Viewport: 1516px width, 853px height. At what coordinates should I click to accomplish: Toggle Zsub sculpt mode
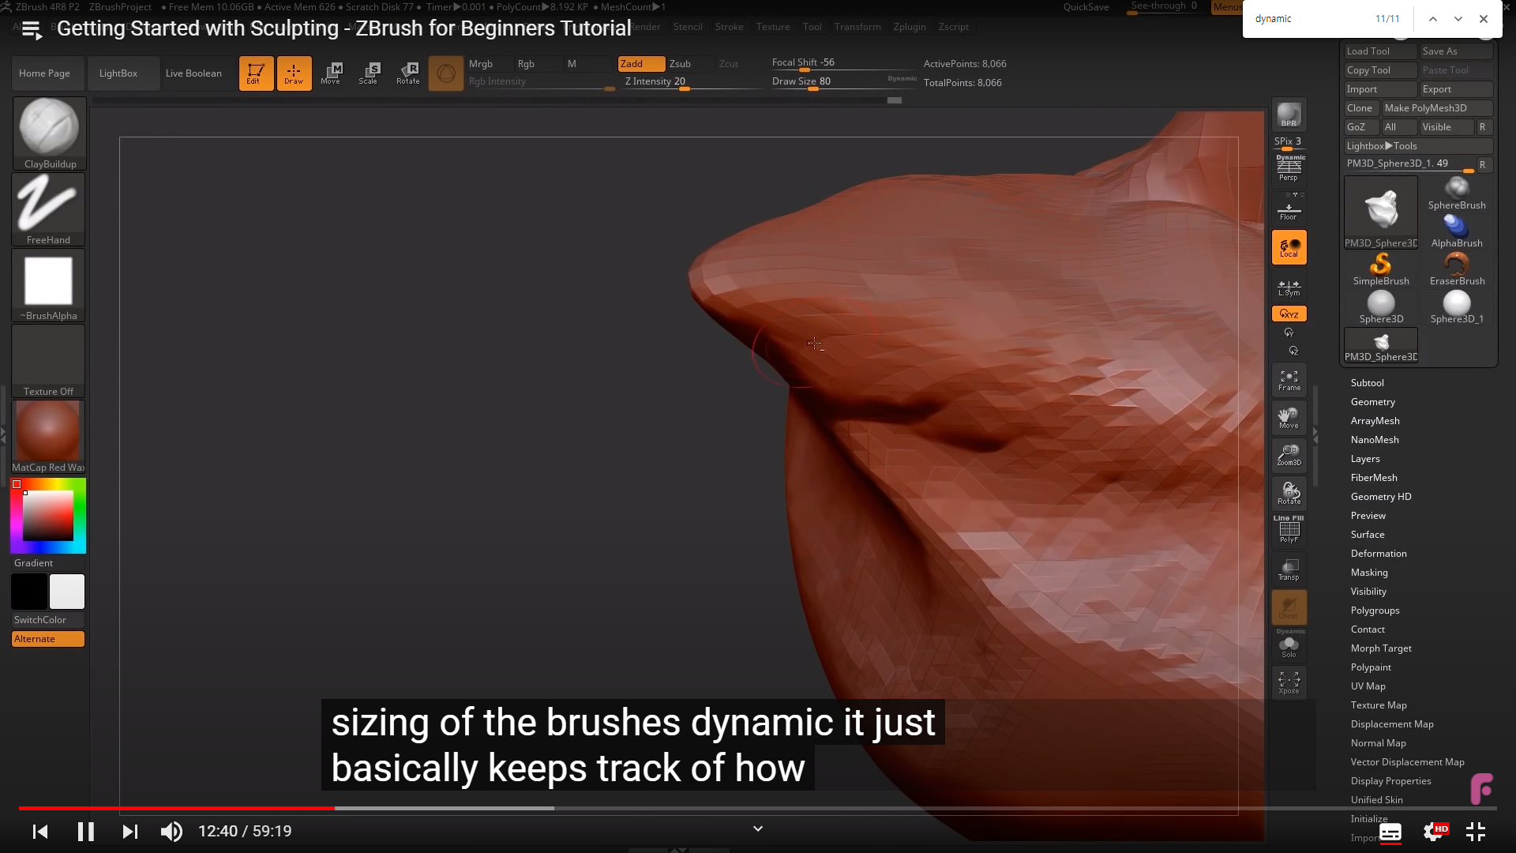point(680,64)
